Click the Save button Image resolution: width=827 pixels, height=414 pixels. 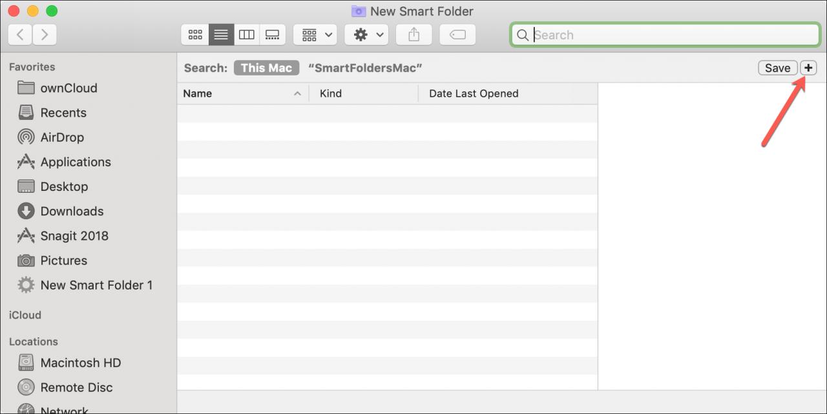[x=777, y=68]
